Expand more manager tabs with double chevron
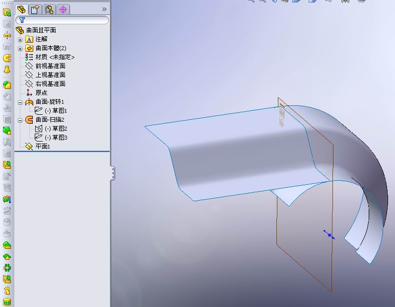The height and width of the screenshot is (307, 395). pyautogui.click(x=104, y=9)
